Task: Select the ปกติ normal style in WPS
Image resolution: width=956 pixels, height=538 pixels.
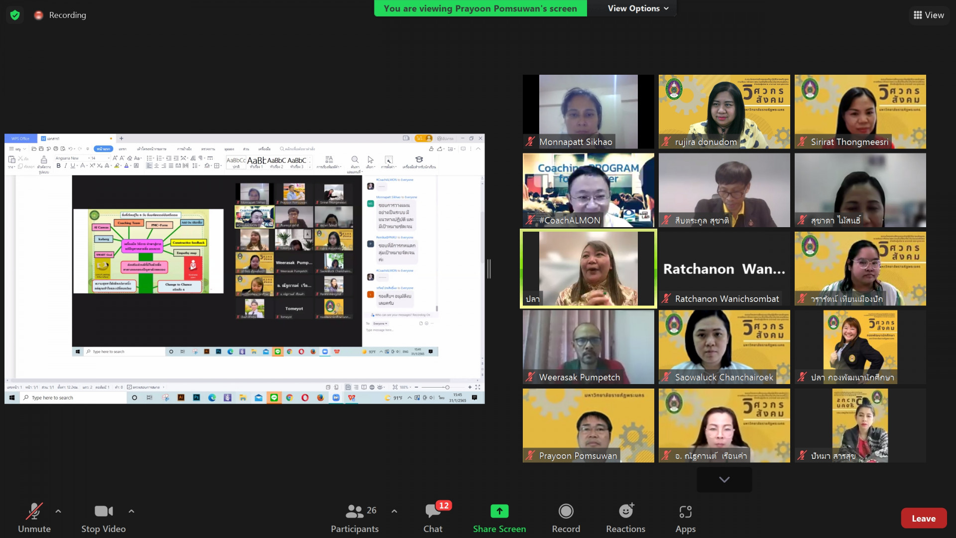Action: click(236, 162)
